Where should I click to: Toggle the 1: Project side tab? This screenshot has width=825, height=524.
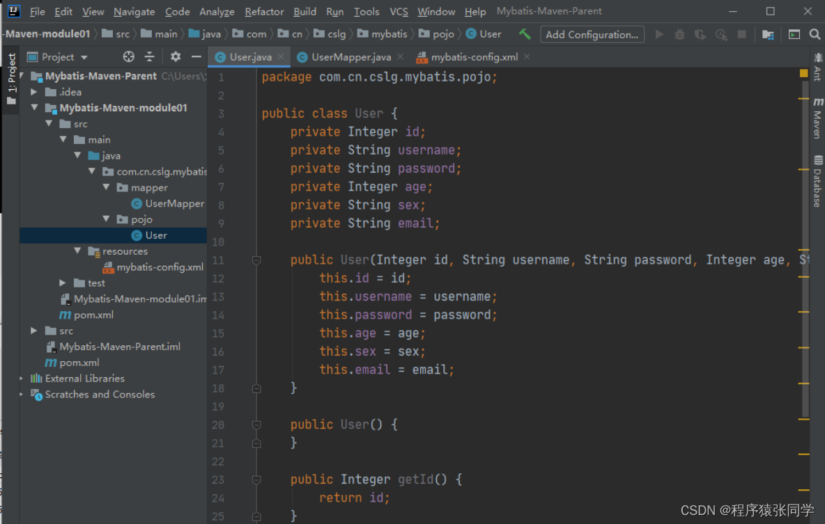click(x=11, y=79)
